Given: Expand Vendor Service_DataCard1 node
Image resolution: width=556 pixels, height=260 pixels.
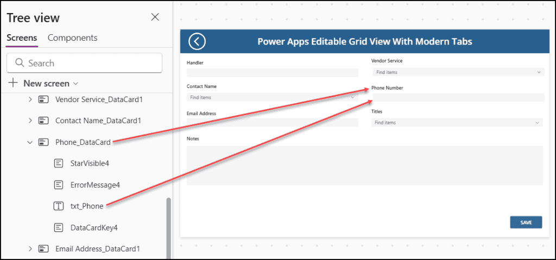Looking at the screenshot, I should click(x=30, y=100).
